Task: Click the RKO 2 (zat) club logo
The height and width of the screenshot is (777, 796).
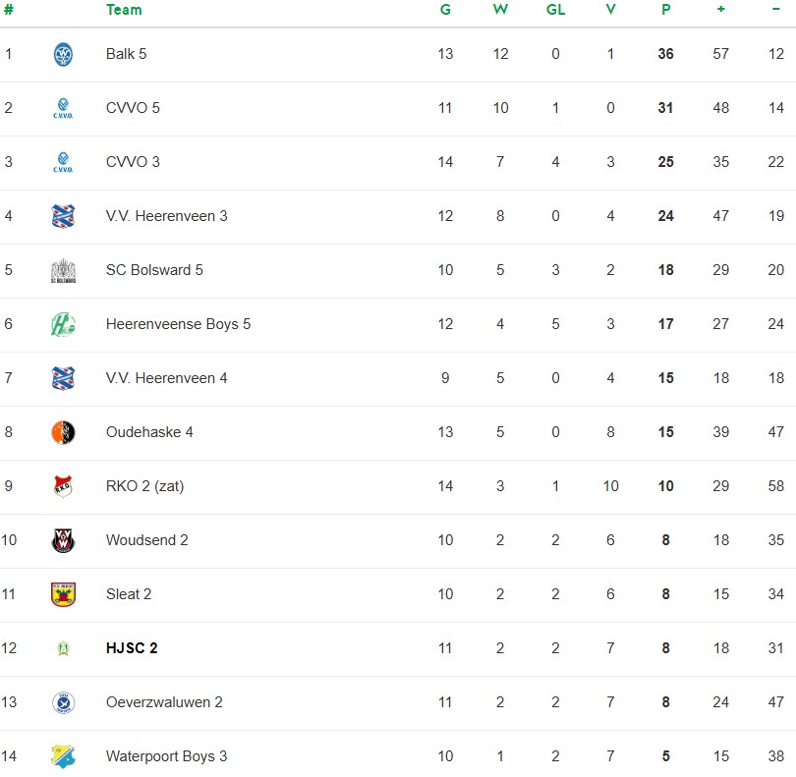Action: [x=63, y=486]
